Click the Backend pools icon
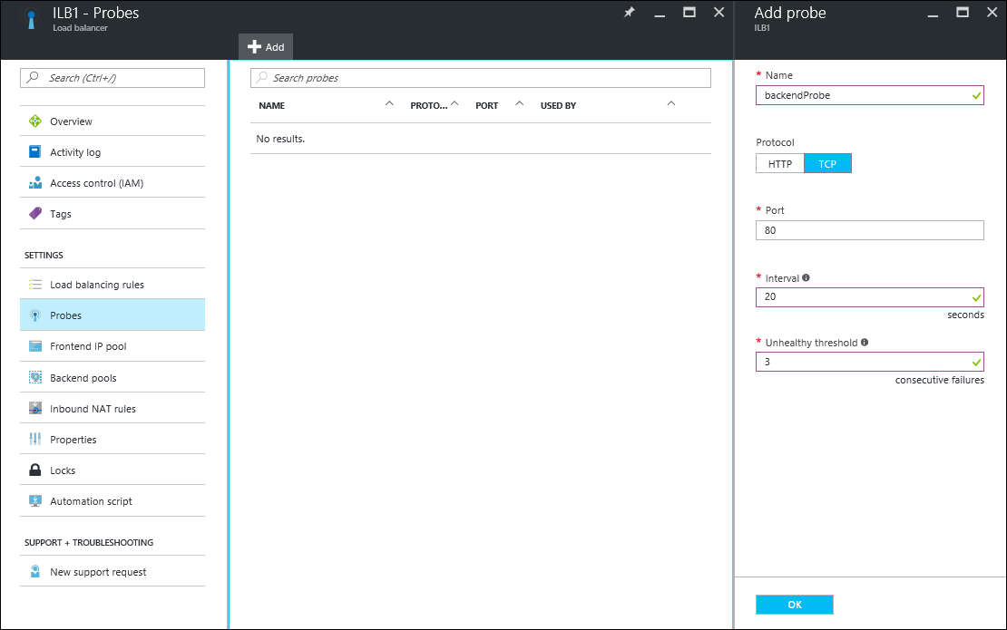The image size is (1007, 630). tap(35, 378)
